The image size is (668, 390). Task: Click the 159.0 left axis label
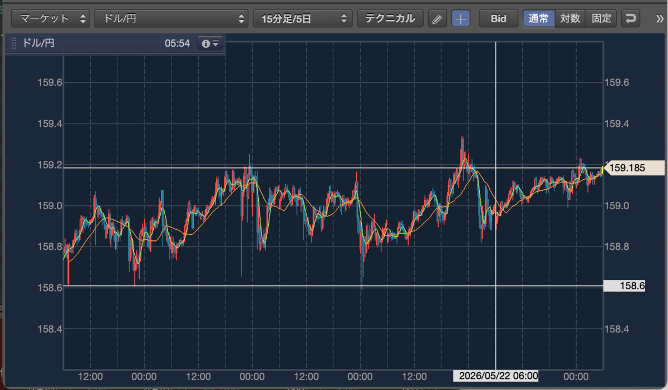(x=49, y=206)
